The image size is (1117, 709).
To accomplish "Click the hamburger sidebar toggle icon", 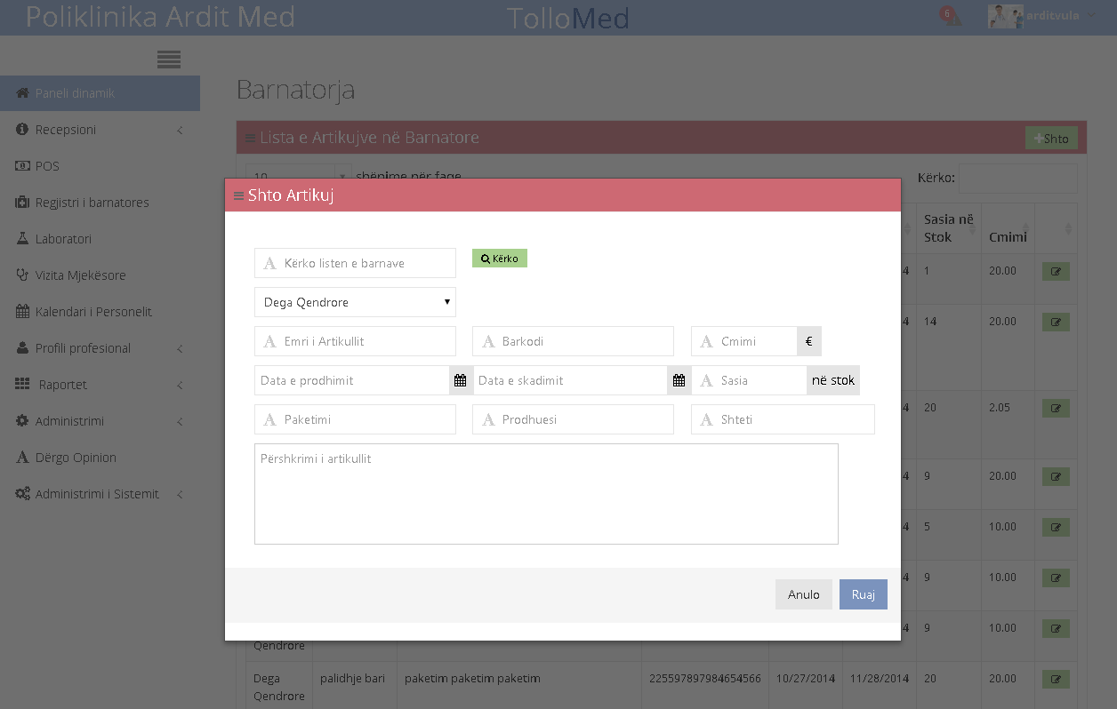I will click(169, 60).
